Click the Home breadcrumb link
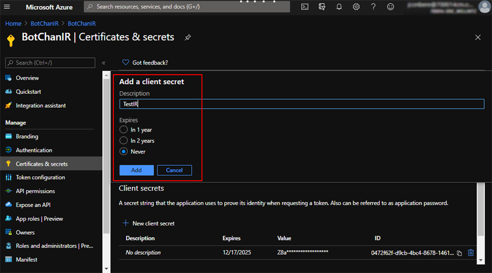This screenshot has width=492, height=273. (x=13, y=24)
